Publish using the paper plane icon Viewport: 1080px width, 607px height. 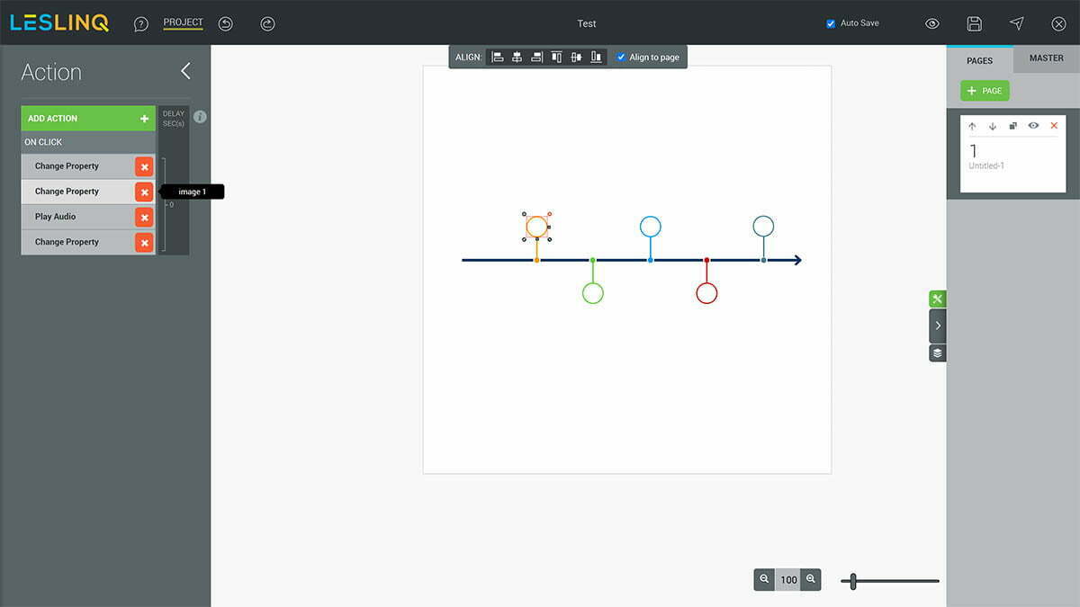(1016, 24)
